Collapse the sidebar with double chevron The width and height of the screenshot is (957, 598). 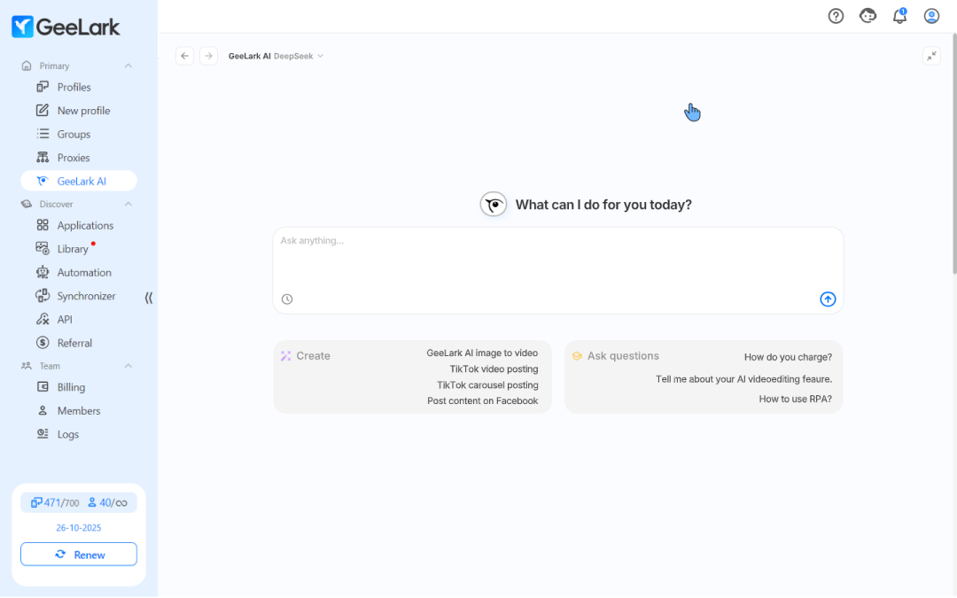click(148, 298)
